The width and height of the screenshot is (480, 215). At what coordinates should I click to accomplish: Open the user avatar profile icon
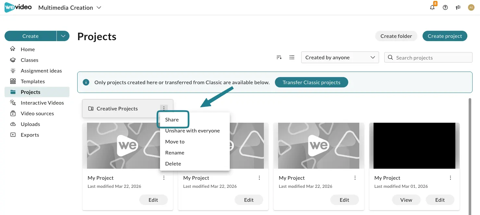tap(471, 7)
